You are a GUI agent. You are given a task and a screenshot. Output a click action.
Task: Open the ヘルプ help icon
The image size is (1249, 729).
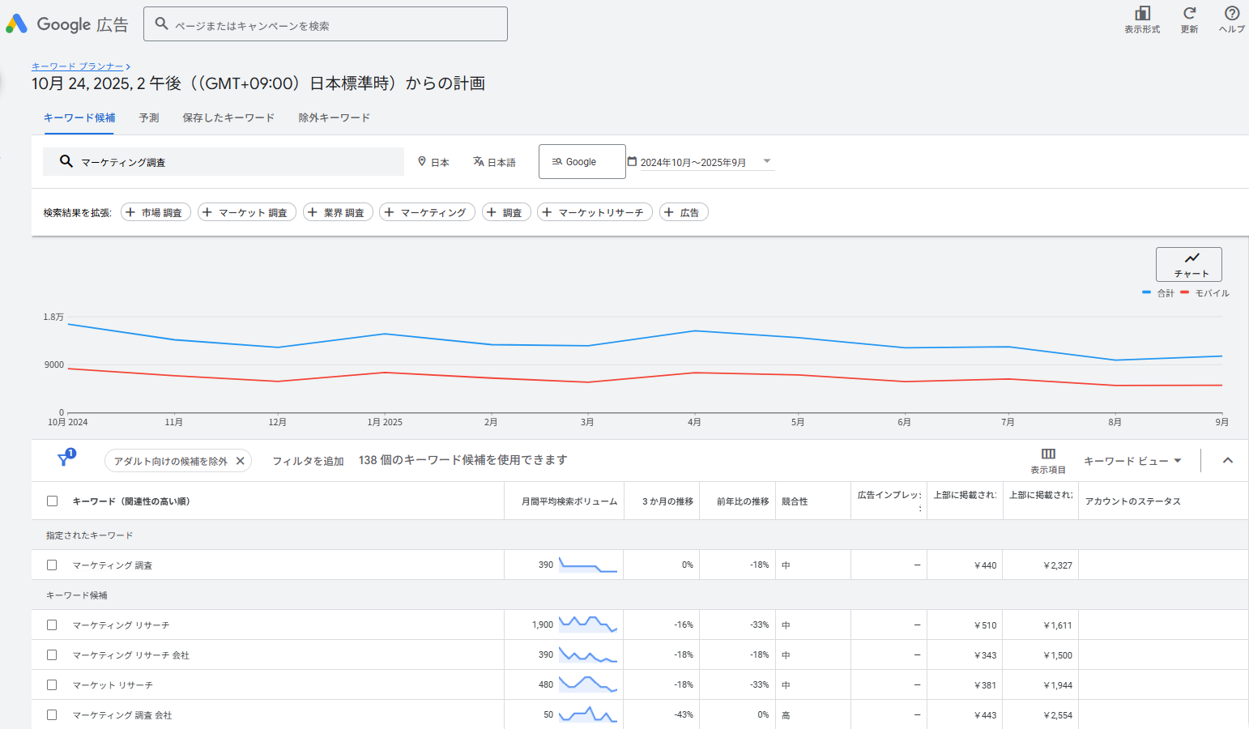(x=1231, y=14)
